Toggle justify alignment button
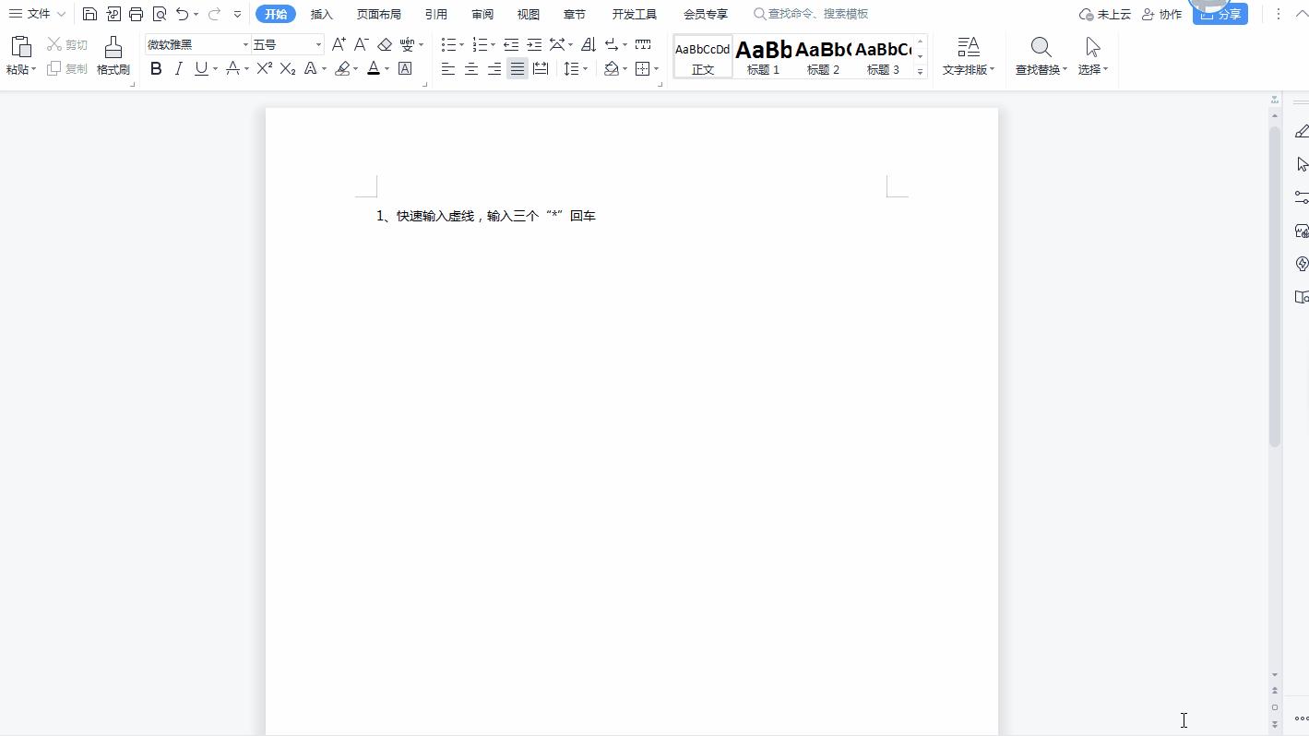The width and height of the screenshot is (1309, 736). click(518, 68)
